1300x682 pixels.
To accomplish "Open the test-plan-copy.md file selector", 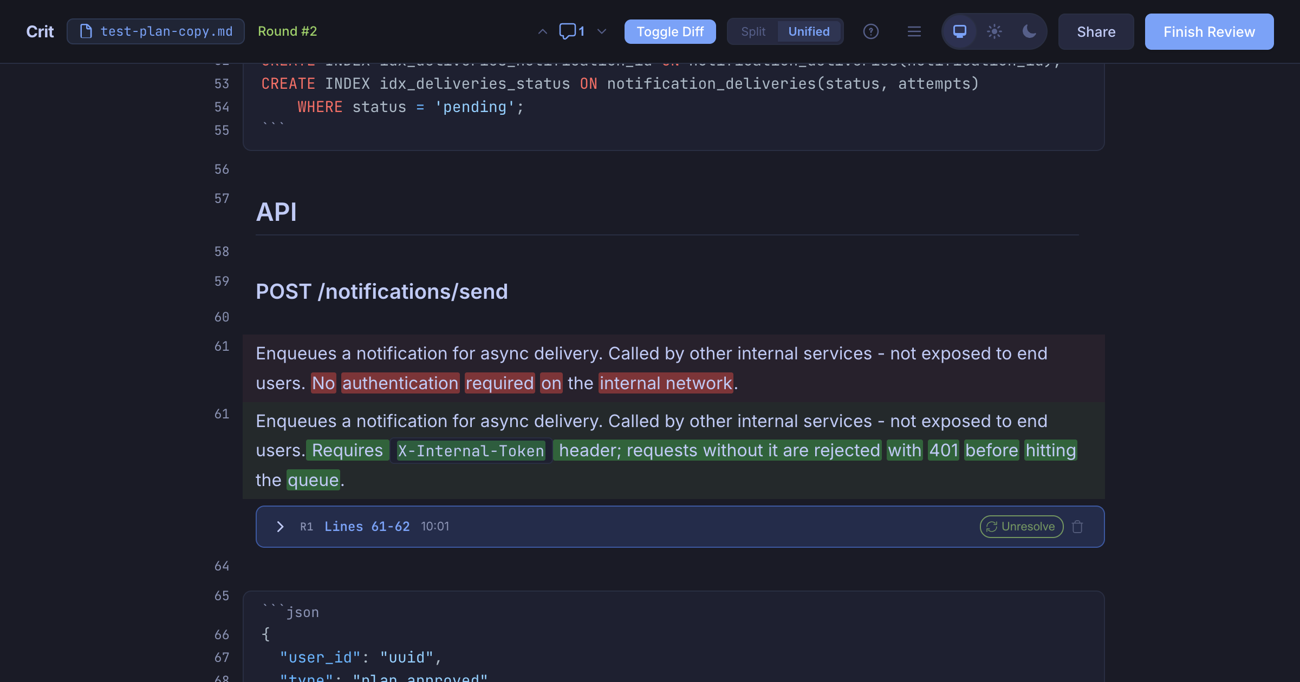I will click(x=155, y=31).
